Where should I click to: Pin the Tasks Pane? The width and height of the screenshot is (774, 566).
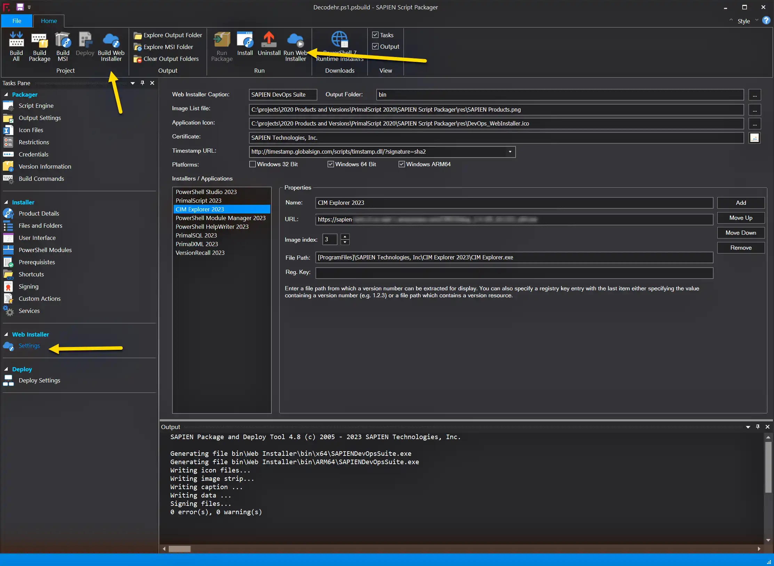click(x=142, y=83)
